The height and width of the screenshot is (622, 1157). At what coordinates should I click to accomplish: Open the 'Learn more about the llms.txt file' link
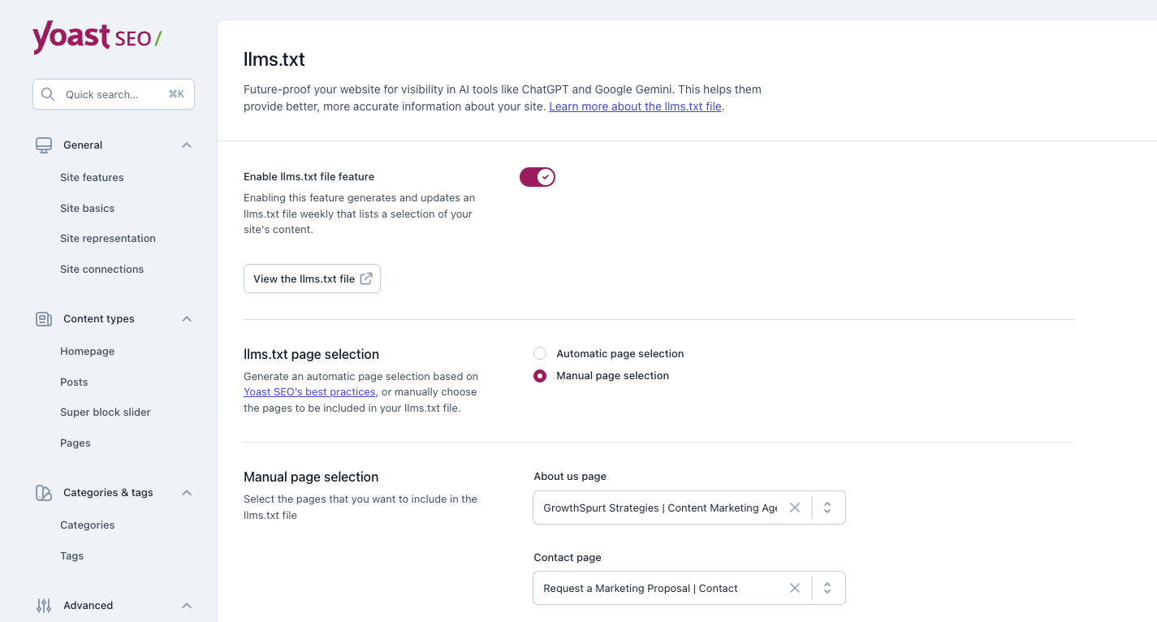635,106
